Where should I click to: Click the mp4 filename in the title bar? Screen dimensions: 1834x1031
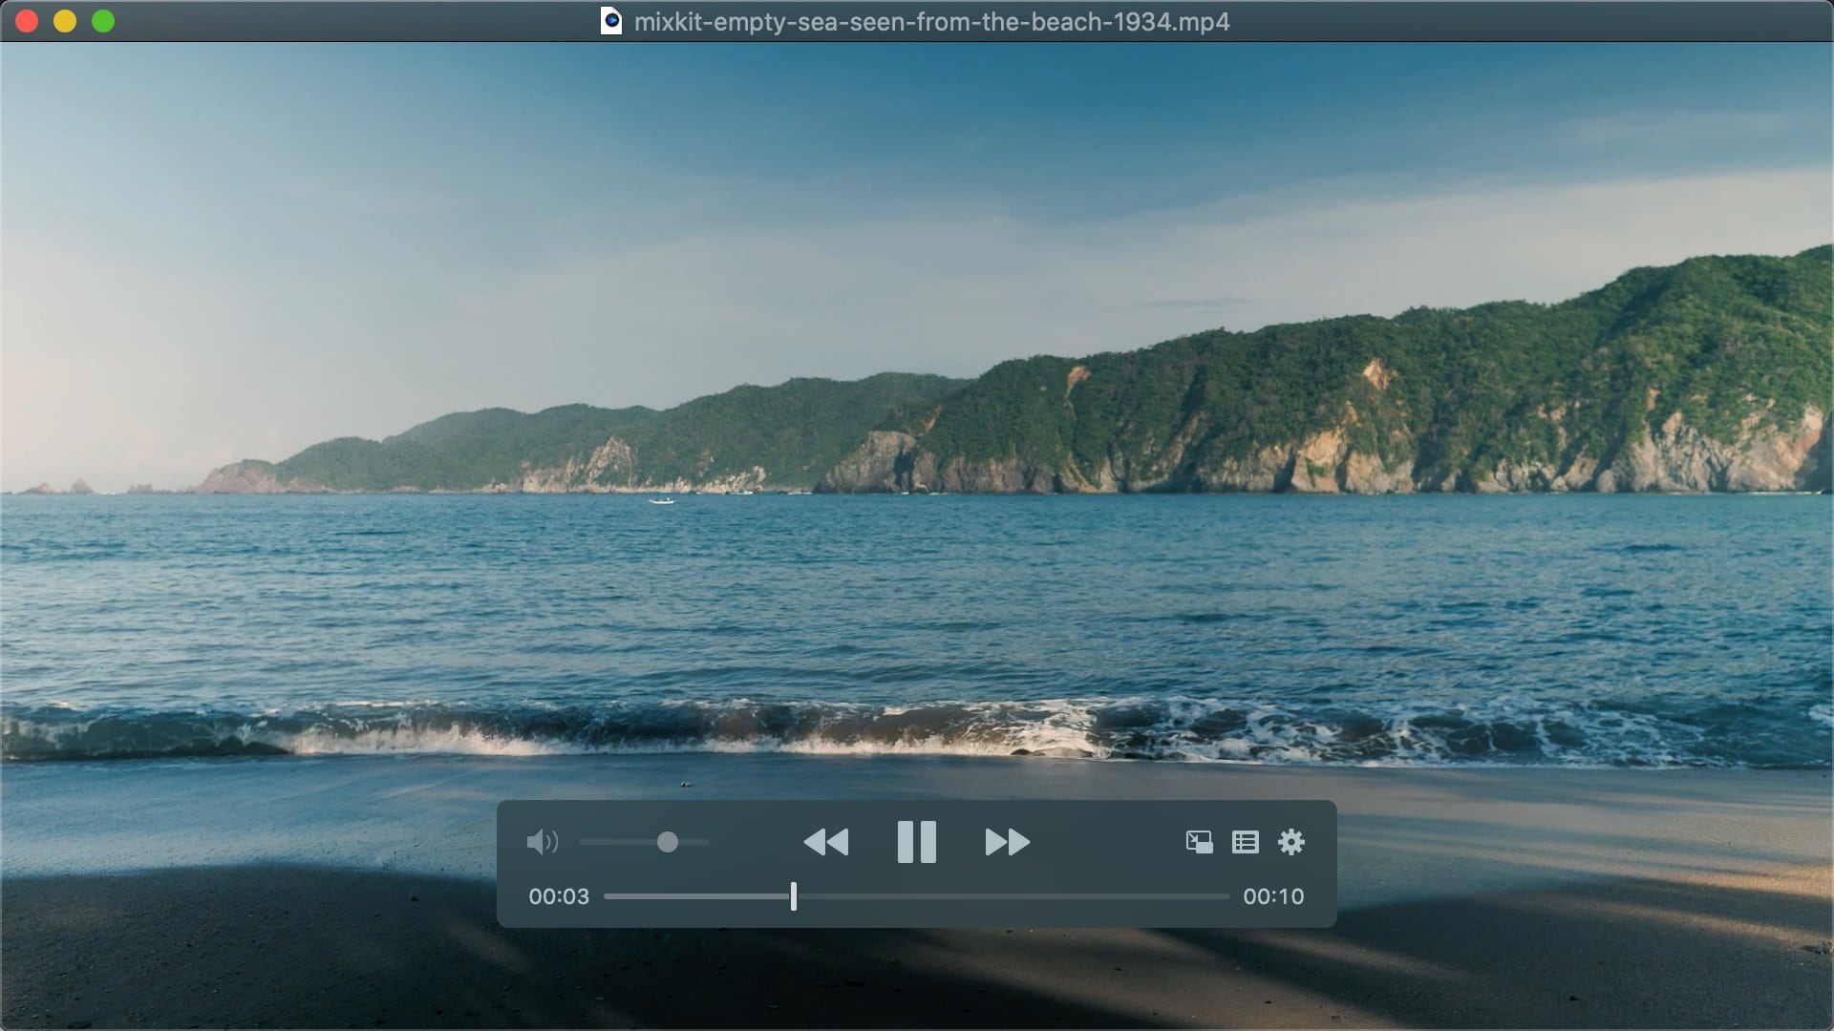[x=931, y=21]
